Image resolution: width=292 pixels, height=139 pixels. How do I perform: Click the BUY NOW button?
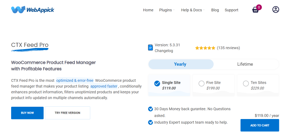tap(27, 113)
